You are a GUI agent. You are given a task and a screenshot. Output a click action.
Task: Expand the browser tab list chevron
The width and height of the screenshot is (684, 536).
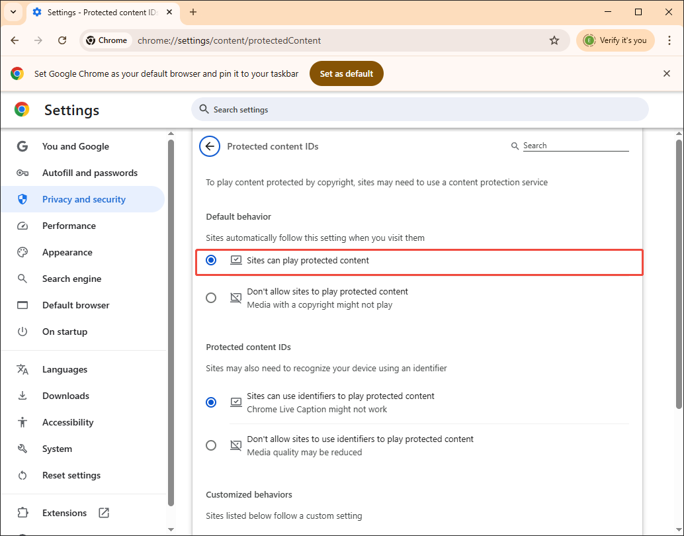[13, 12]
